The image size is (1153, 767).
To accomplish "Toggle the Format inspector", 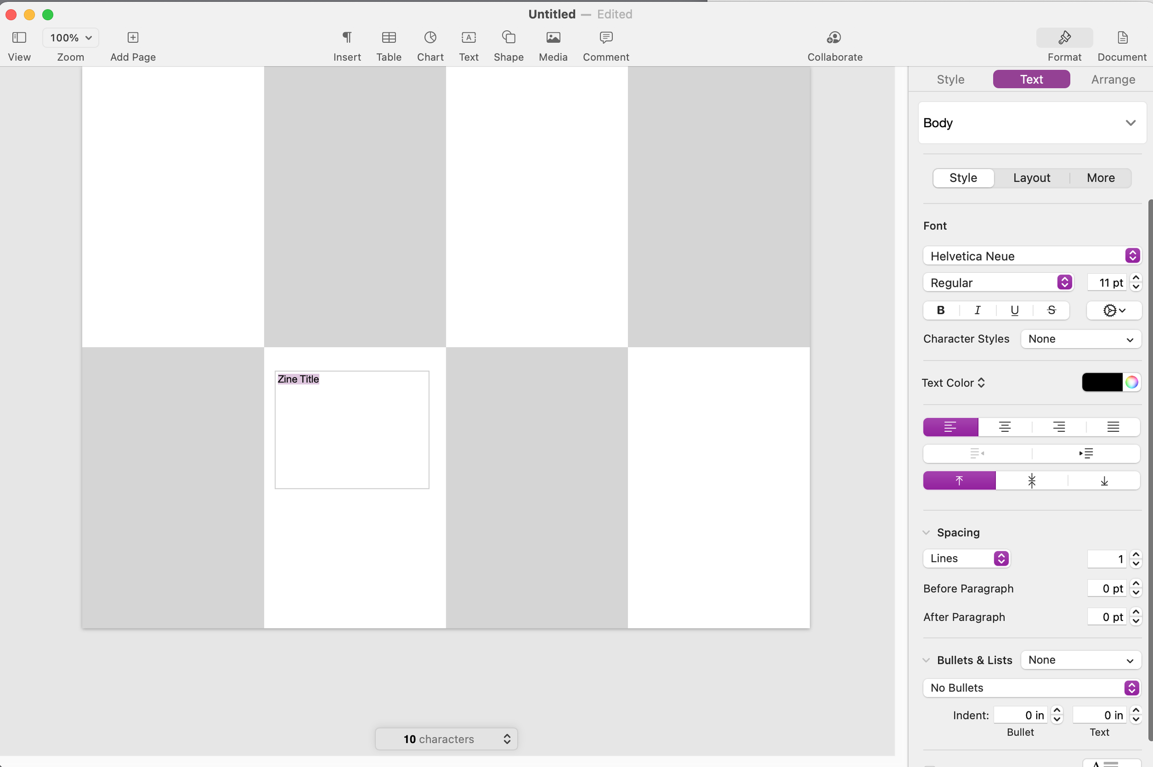I will click(1065, 37).
